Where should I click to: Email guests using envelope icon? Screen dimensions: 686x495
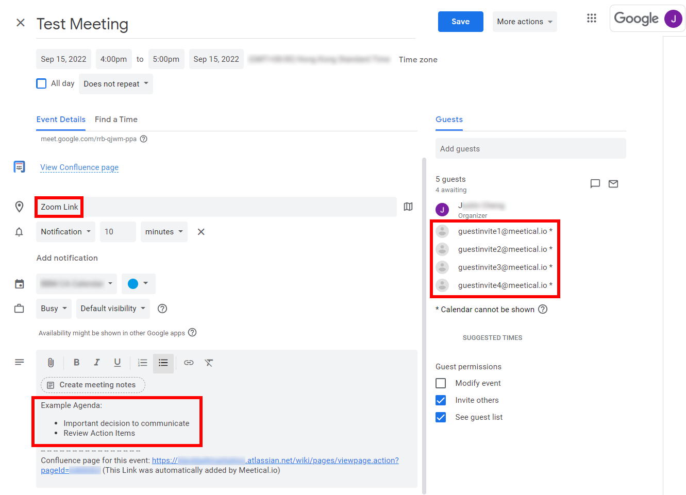[x=613, y=184]
